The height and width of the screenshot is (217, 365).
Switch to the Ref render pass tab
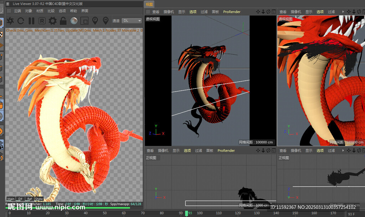[30, 199]
